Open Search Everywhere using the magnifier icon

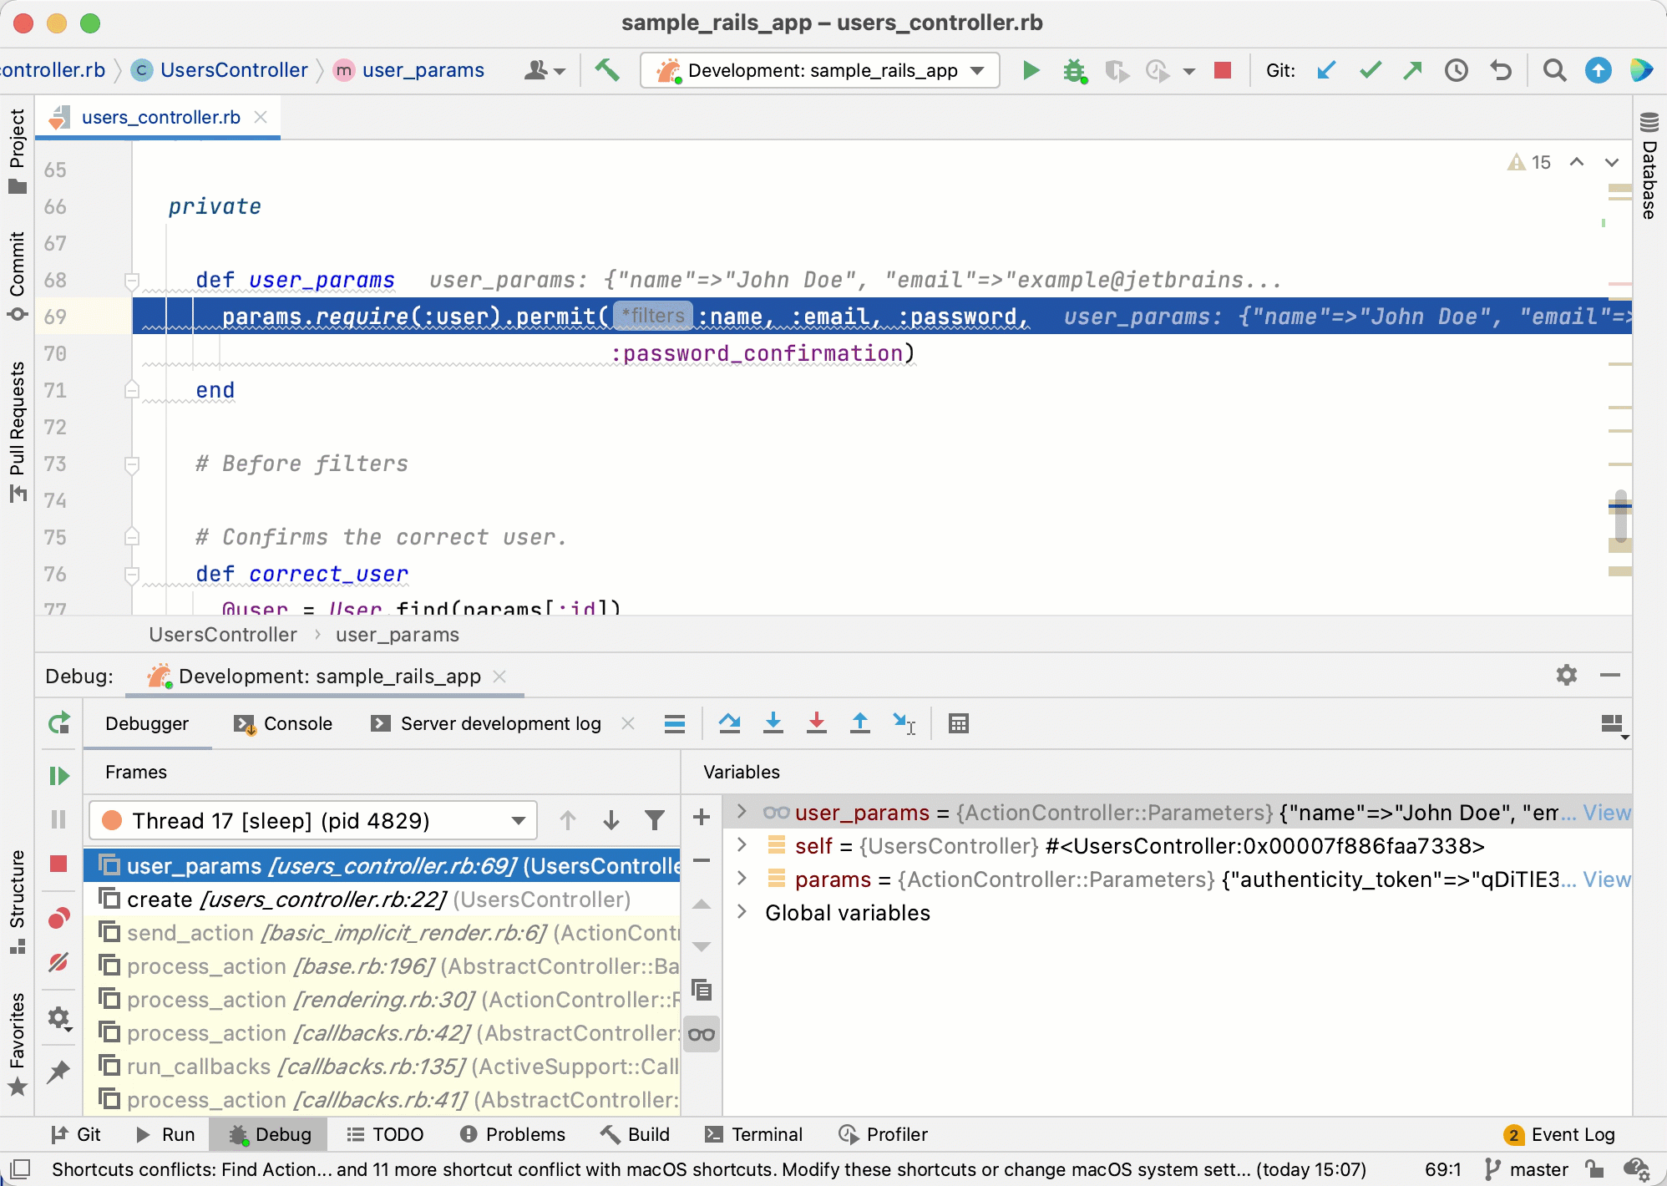(x=1554, y=70)
